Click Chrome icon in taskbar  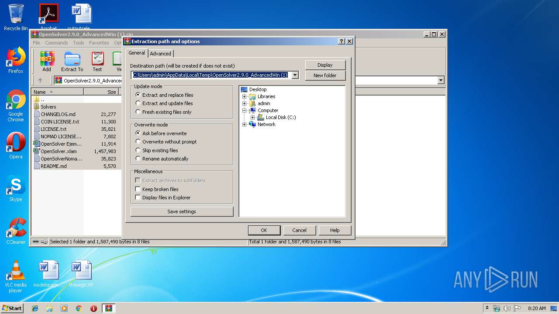(x=79, y=308)
